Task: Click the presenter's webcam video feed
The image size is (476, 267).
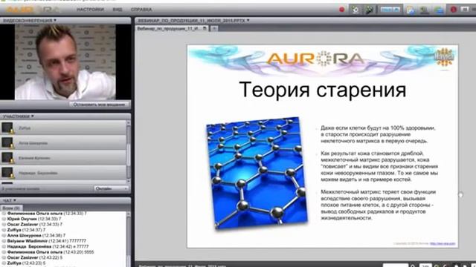Action: click(65, 62)
